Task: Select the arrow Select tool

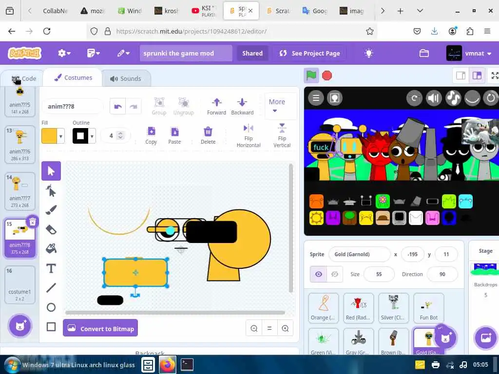Action: (x=51, y=171)
